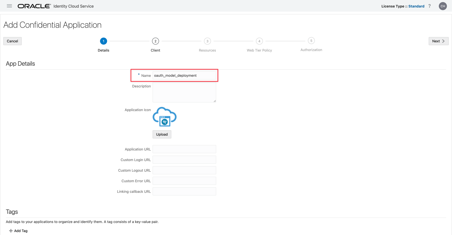This screenshot has width=452, height=235.
Task: Open the hamburger navigation menu
Action: click(9, 6)
